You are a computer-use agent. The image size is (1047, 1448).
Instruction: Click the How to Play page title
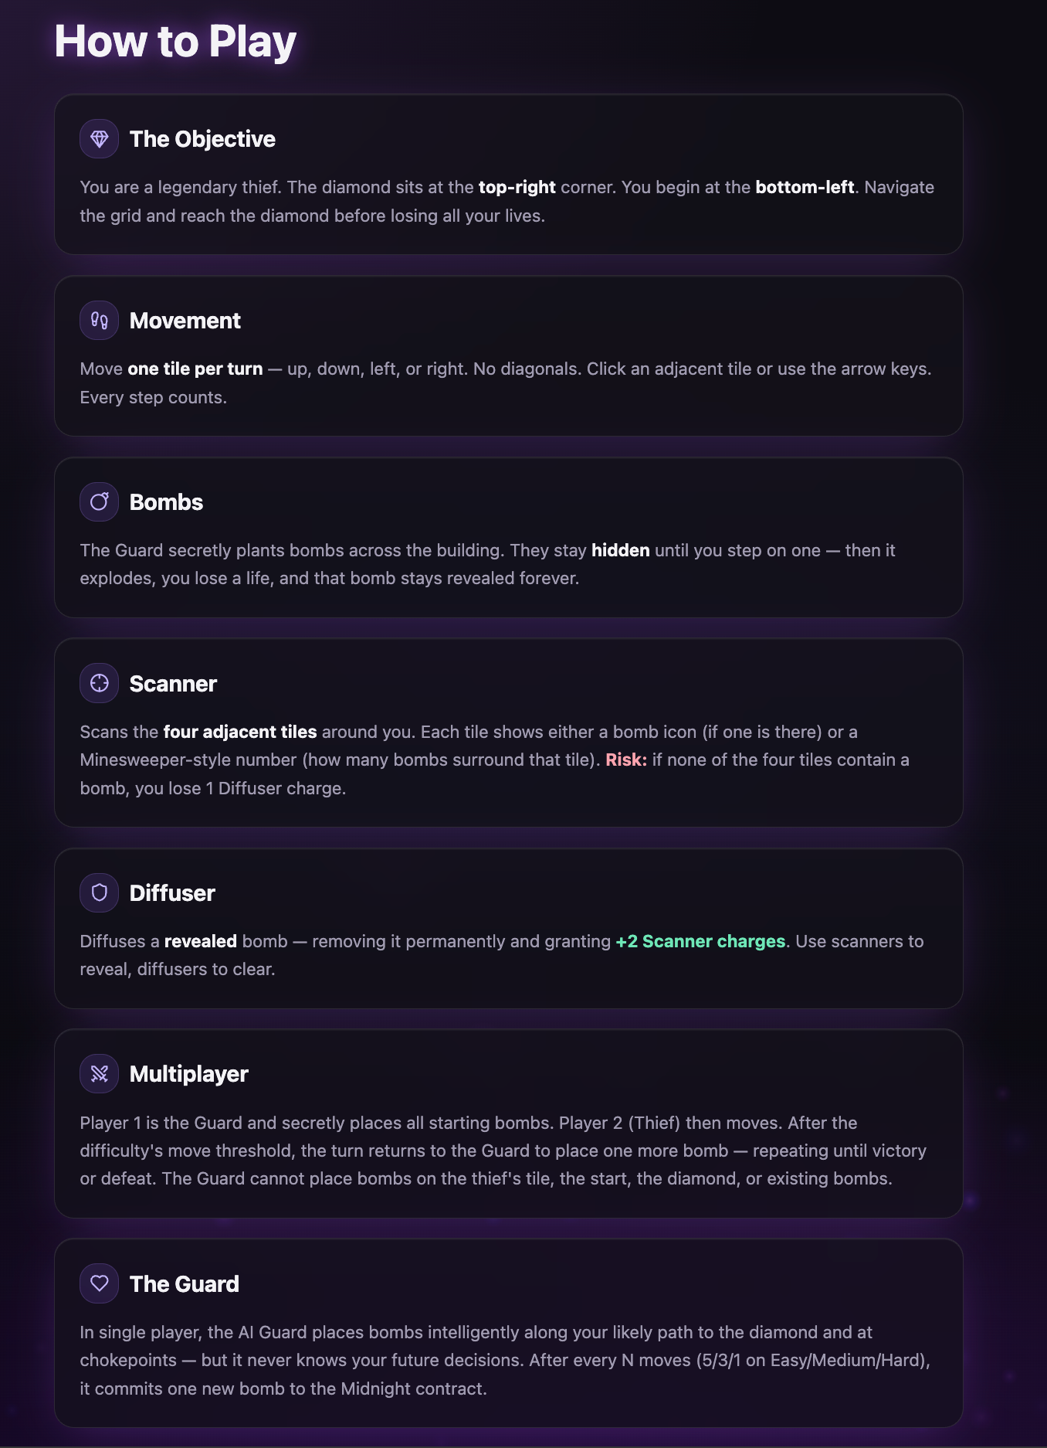175,41
